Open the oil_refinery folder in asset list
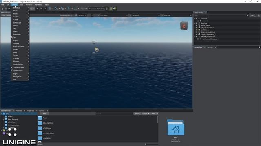Screen dimensions: 261x146 [44, 128]
